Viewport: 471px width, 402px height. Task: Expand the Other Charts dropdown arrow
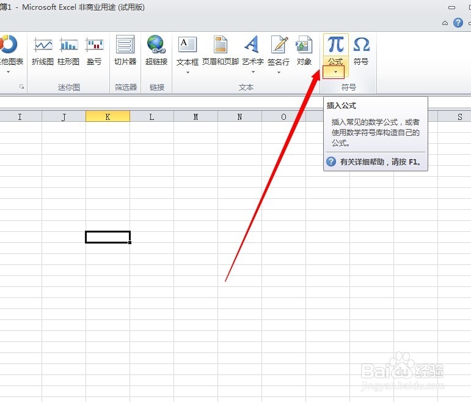click(x=9, y=72)
